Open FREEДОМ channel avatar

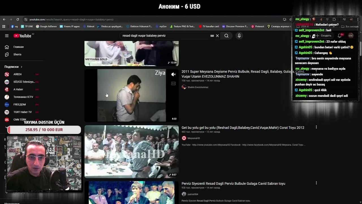click(7, 105)
